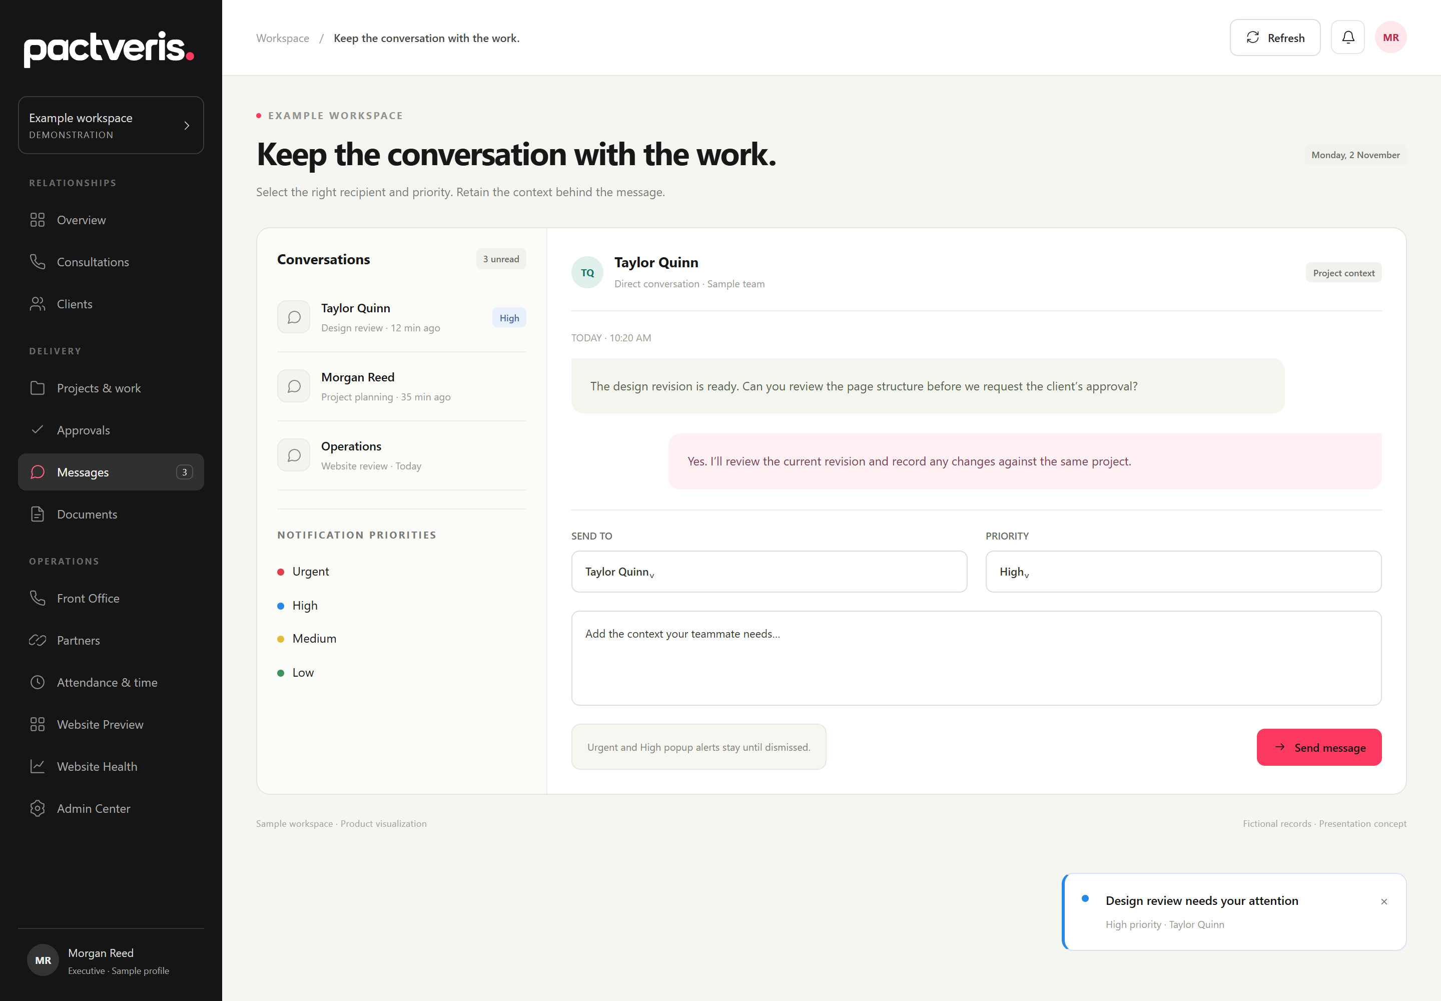Click the Partners link icon

pyautogui.click(x=38, y=640)
